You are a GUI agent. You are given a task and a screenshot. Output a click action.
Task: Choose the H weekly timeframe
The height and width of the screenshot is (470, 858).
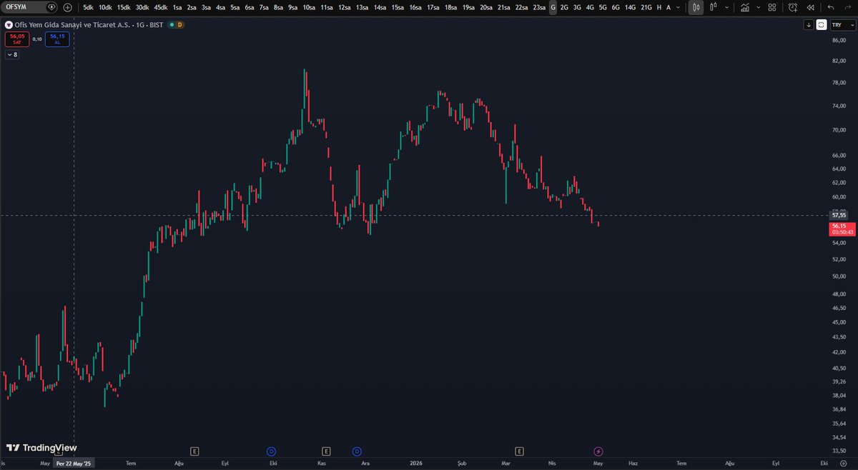659,7
